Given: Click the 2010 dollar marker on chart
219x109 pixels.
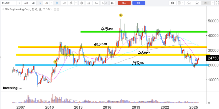Looking at the screenshot, I should [55, 62].
